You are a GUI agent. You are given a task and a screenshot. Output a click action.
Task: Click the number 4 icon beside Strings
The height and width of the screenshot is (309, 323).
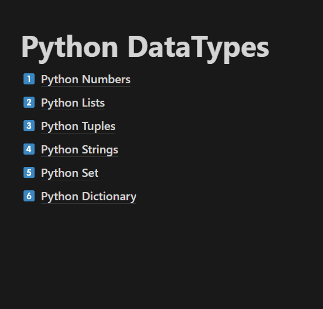tap(29, 149)
